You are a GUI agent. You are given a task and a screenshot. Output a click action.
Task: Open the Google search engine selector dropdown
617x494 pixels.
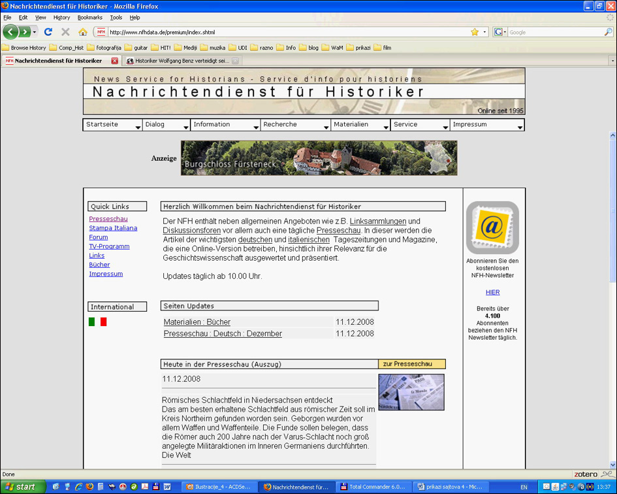[x=500, y=32]
